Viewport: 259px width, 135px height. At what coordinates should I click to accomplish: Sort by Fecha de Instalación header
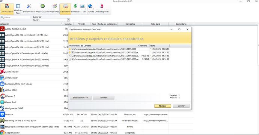pos(107,24)
